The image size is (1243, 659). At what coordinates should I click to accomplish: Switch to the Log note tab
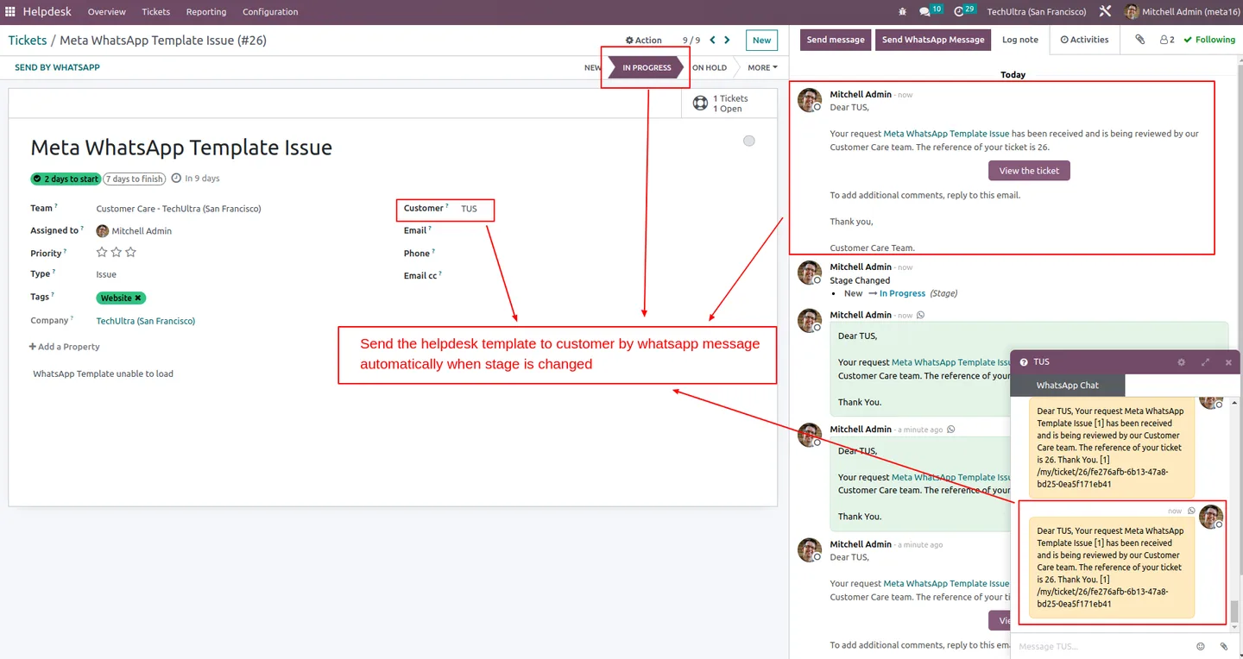[1020, 40]
